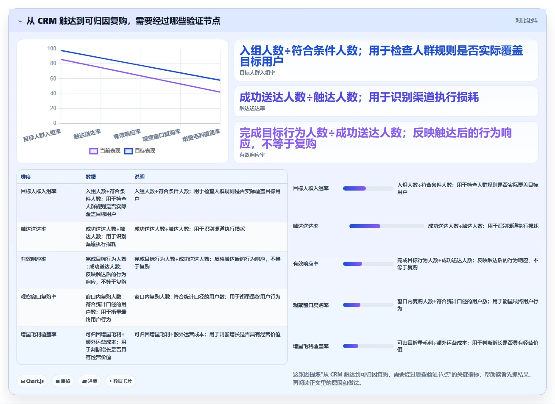555x404 pixels.
Task: Click the blue 目标表现 legend swatch
Action: (x=128, y=151)
